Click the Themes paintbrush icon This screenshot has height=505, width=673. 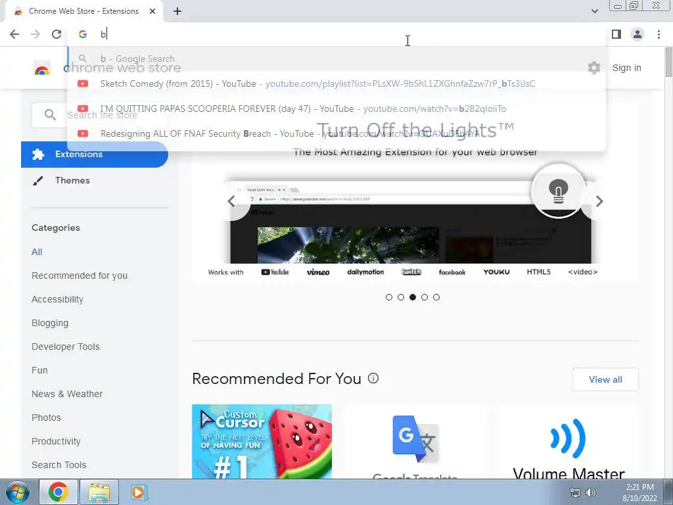(x=37, y=180)
